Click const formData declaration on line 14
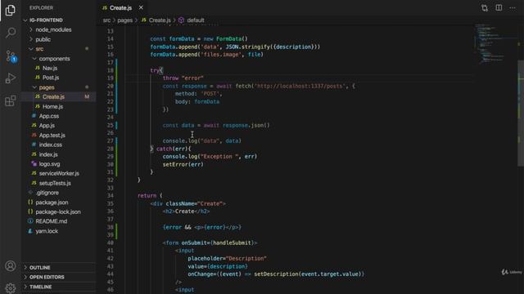Viewport: 524px width, 294px height. tap(199, 39)
